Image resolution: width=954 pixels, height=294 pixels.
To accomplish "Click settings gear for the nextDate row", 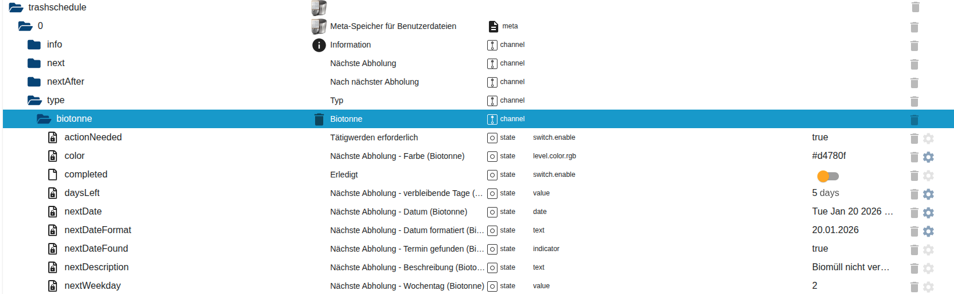I will click(928, 212).
